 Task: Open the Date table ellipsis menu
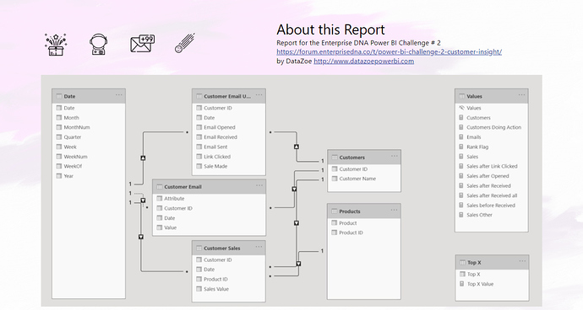(118, 95)
